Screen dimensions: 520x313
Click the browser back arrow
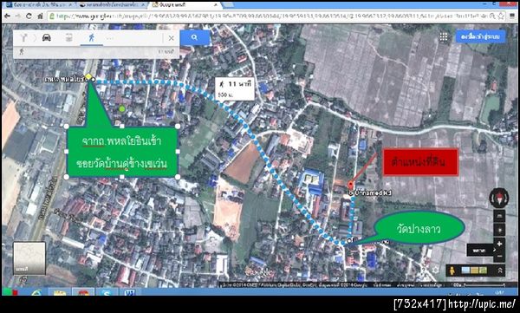pyautogui.click(x=7, y=16)
